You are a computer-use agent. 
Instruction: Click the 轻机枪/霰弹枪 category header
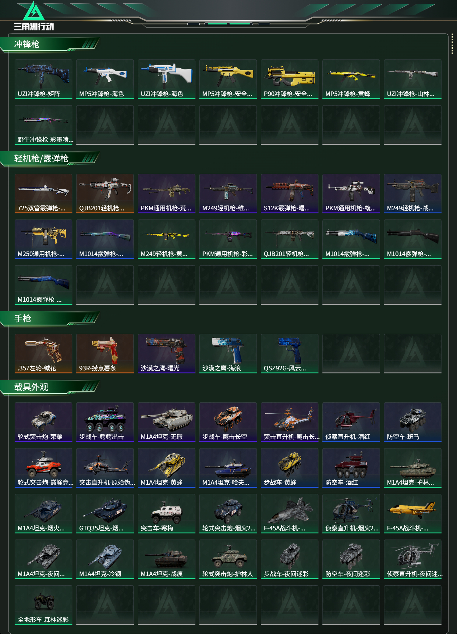pos(41,158)
